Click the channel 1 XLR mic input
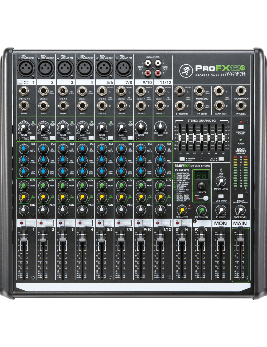Viewport: 267px width, 347px height. pos(26,68)
